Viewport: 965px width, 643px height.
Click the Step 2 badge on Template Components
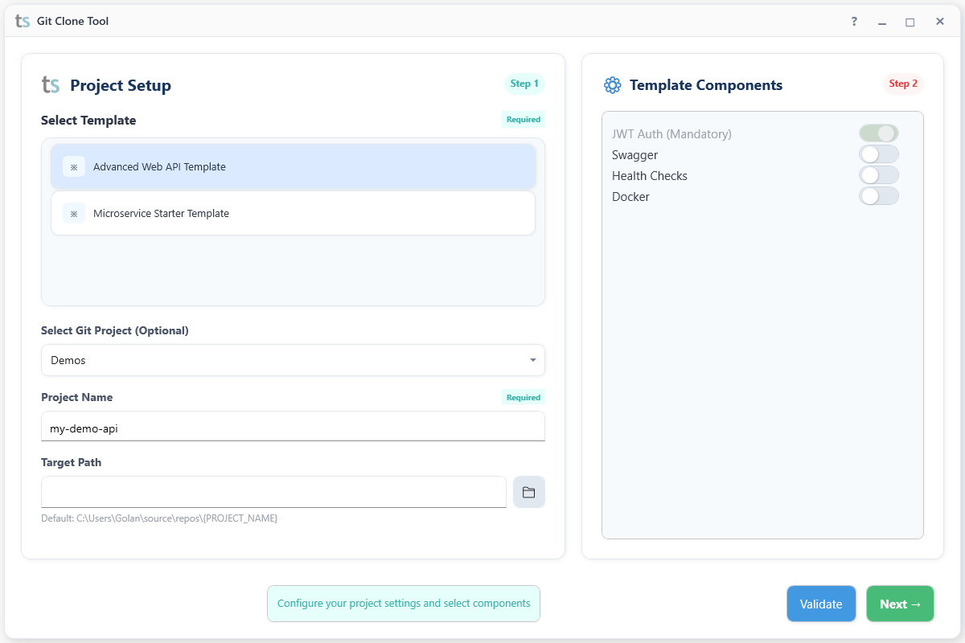click(903, 84)
